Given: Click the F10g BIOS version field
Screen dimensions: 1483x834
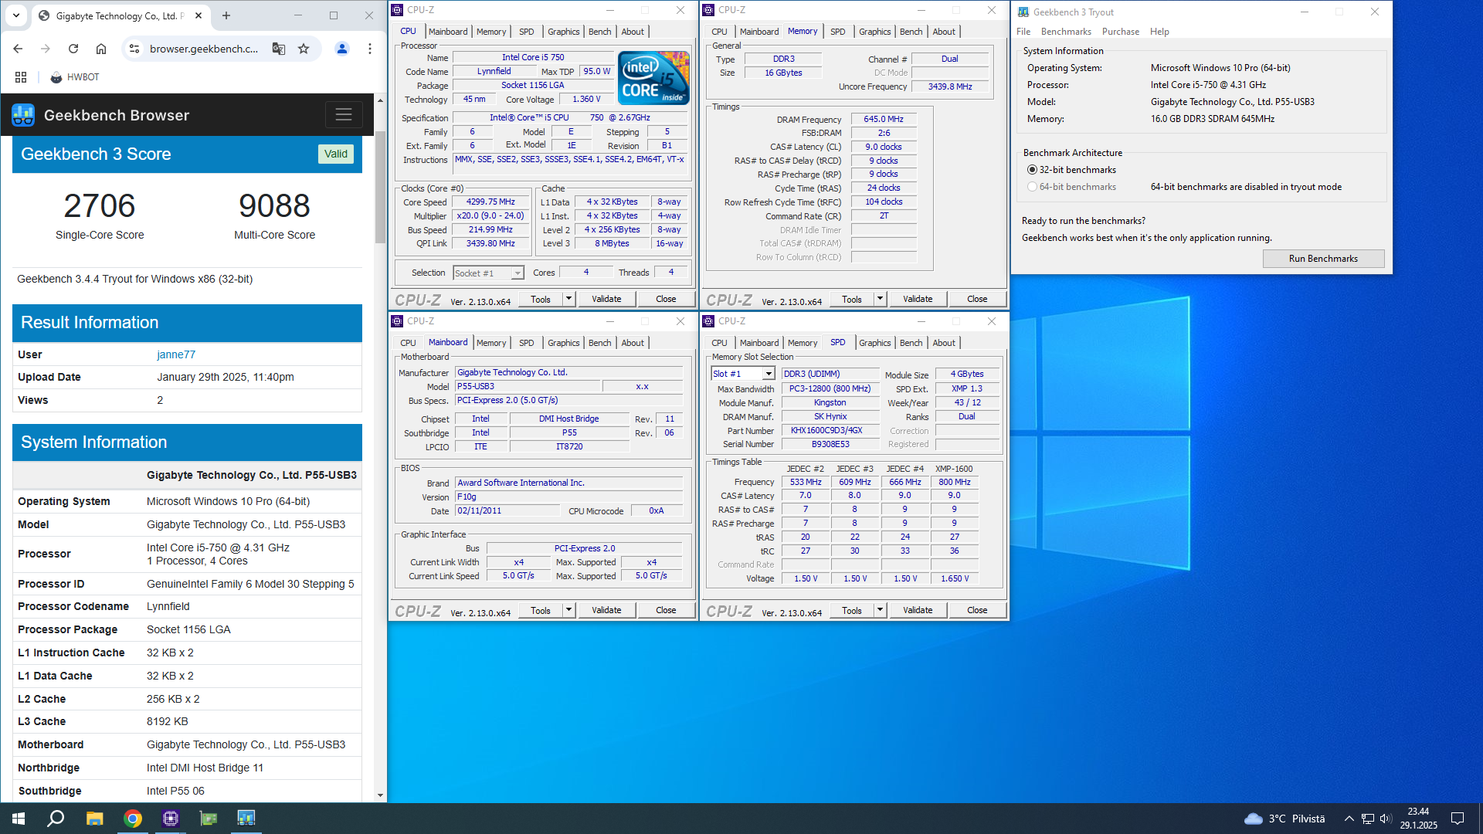Looking at the screenshot, I should (568, 497).
